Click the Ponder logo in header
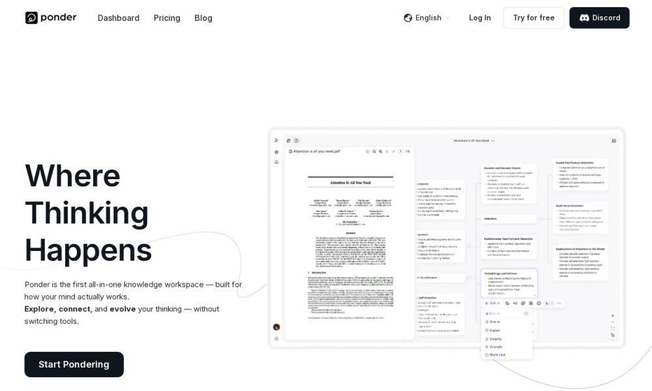The height and width of the screenshot is (391, 652). [51, 18]
